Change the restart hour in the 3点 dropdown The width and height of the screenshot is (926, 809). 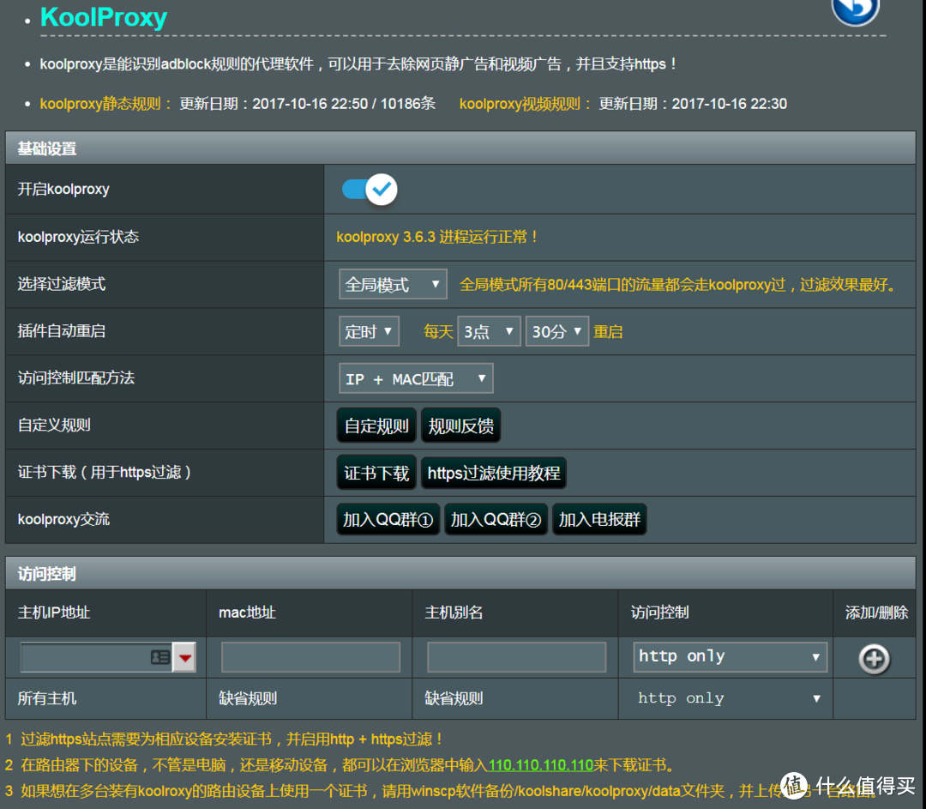(x=489, y=331)
